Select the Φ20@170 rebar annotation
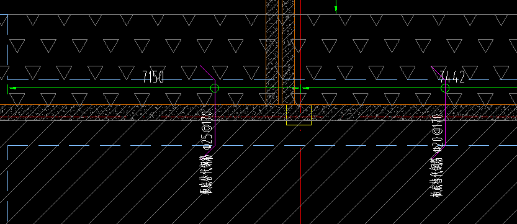 click(x=438, y=133)
